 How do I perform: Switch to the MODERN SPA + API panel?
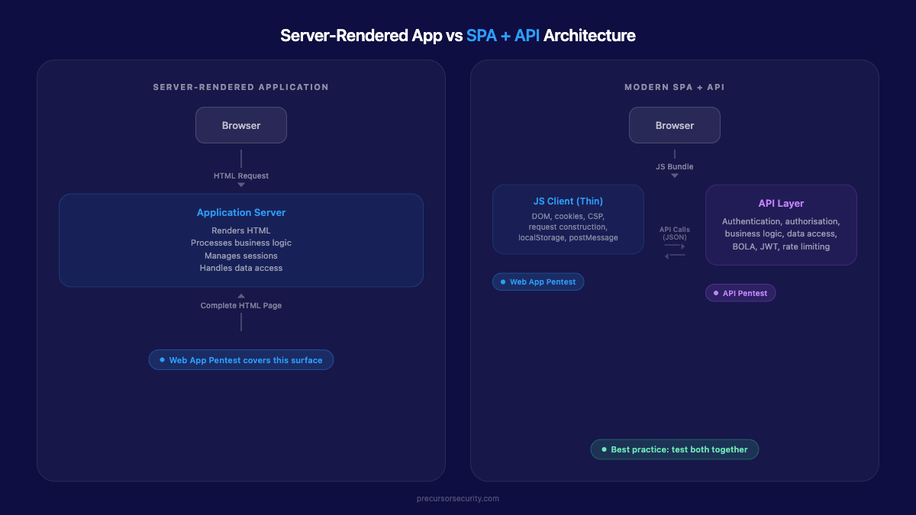click(675, 86)
